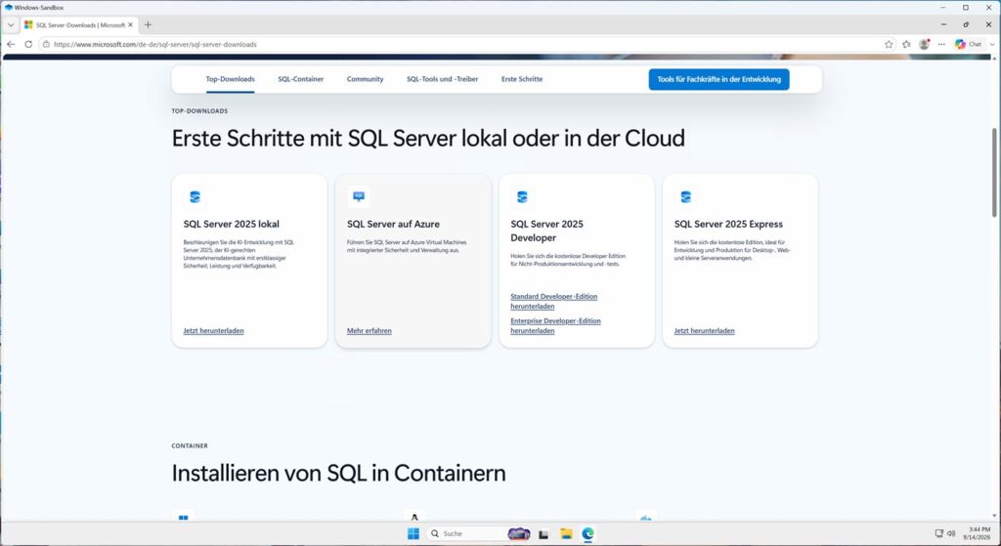
Task: Open the volume icon in the system tray
Action: coord(951,533)
